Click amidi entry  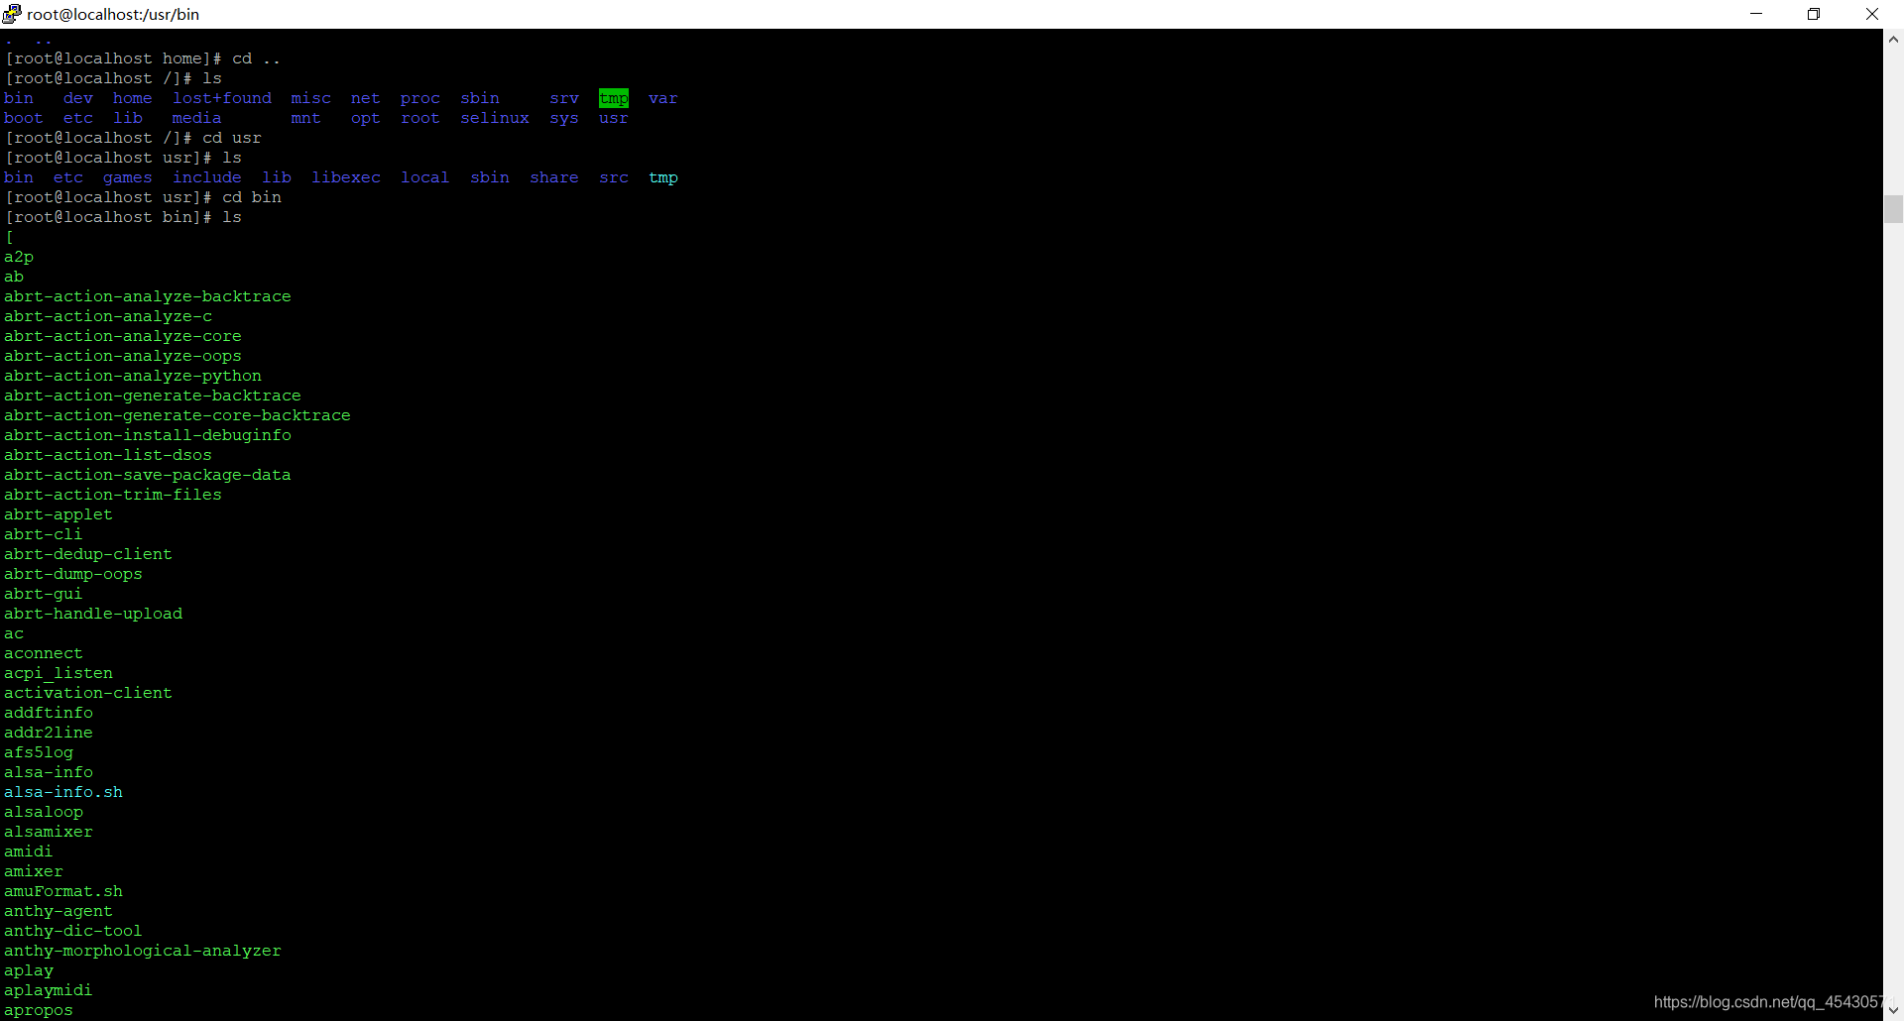point(29,851)
